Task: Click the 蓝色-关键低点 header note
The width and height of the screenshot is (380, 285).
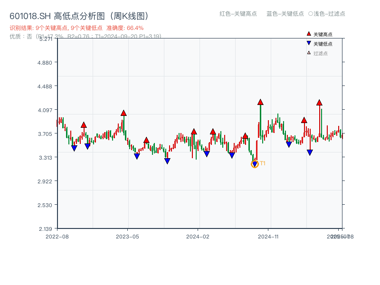Action: (x=285, y=14)
